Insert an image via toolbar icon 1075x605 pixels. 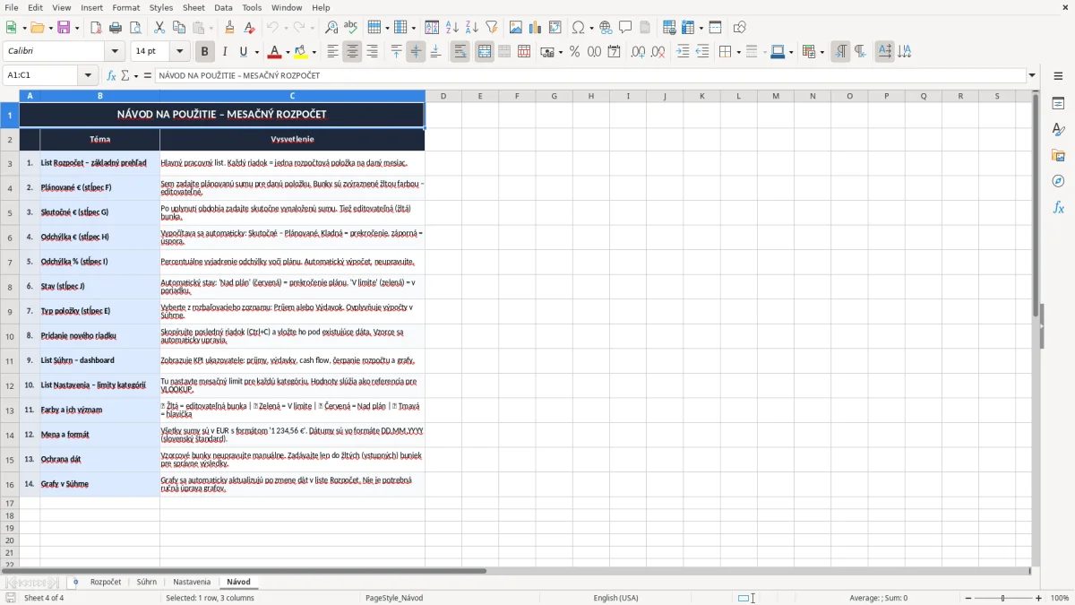point(516,28)
